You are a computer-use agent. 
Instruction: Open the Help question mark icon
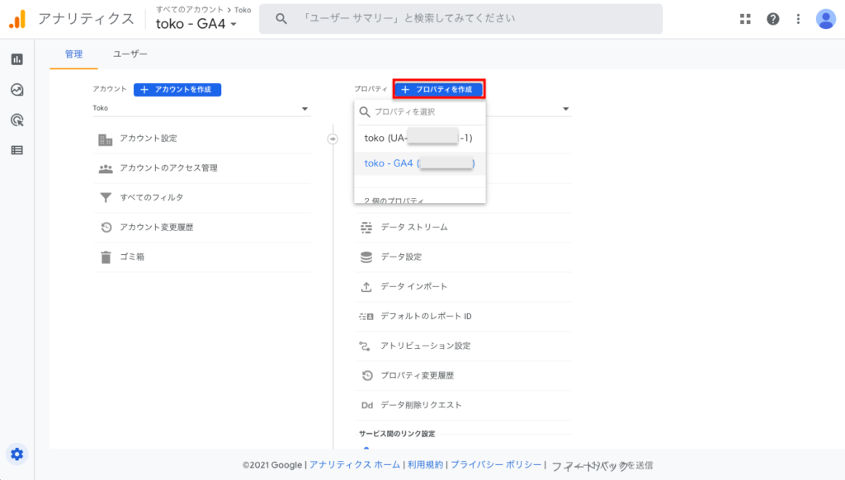coord(772,19)
